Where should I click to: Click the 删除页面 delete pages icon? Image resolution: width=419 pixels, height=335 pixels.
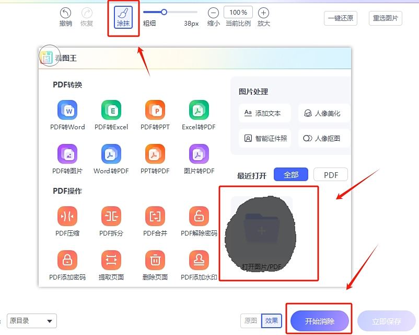click(x=155, y=260)
